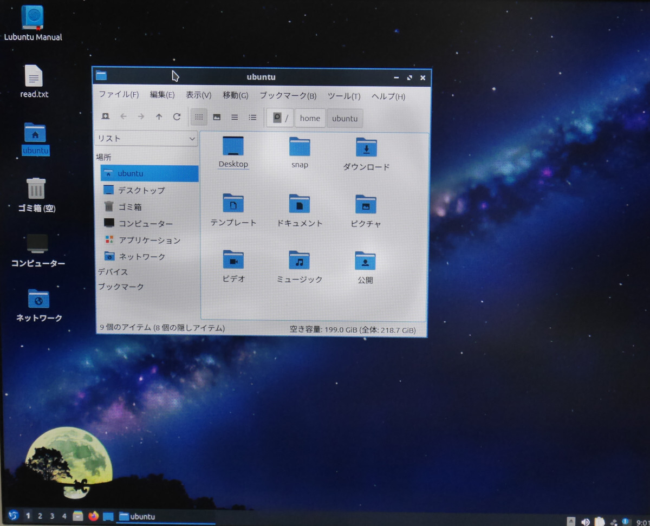Reload the current folder view

pos(177,116)
